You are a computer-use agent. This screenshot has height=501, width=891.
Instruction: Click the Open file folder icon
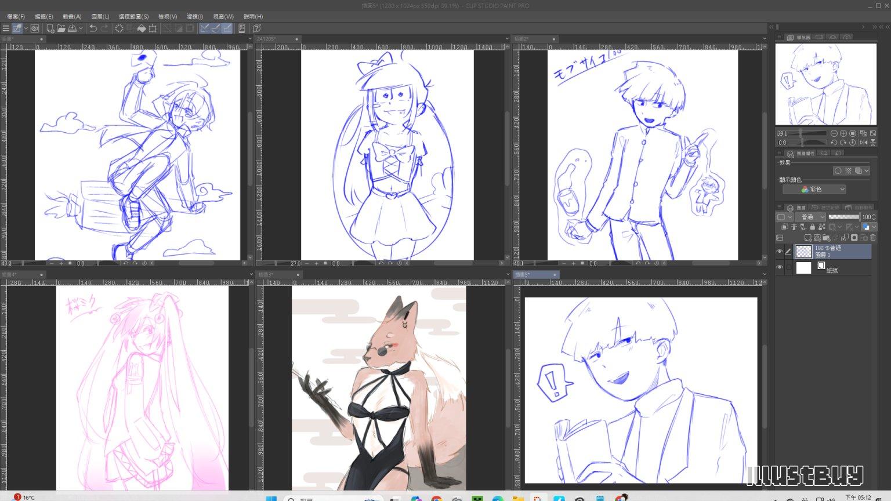[x=61, y=28]
